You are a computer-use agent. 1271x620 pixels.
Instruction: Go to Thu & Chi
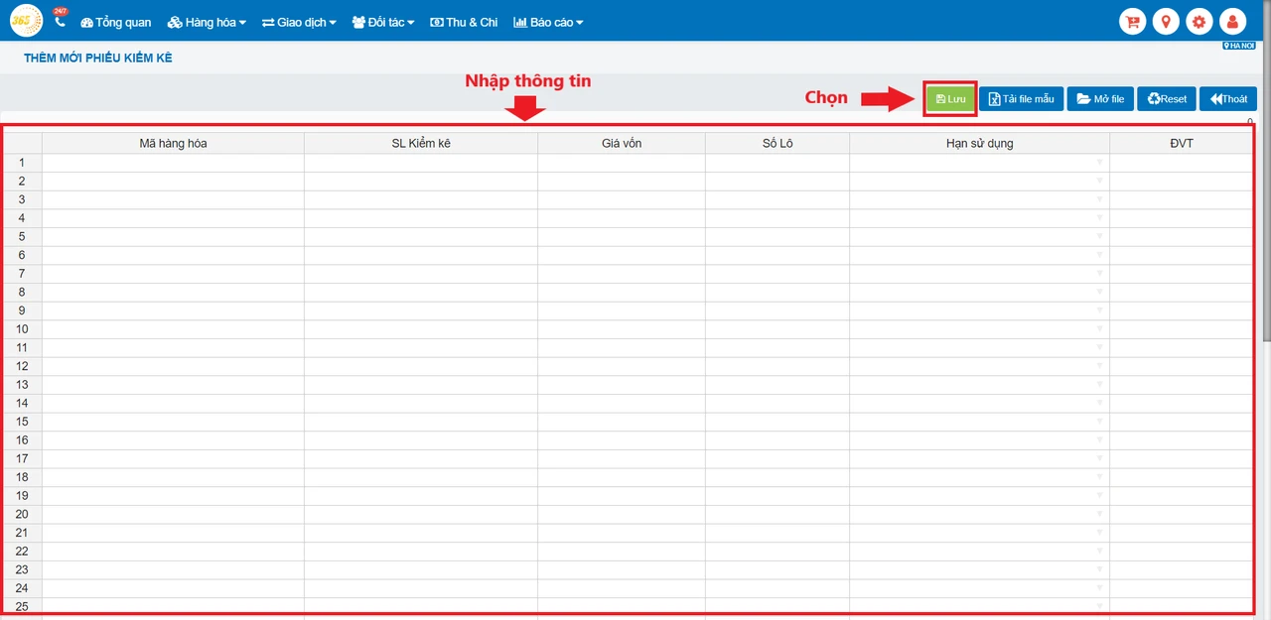(464, 22)
